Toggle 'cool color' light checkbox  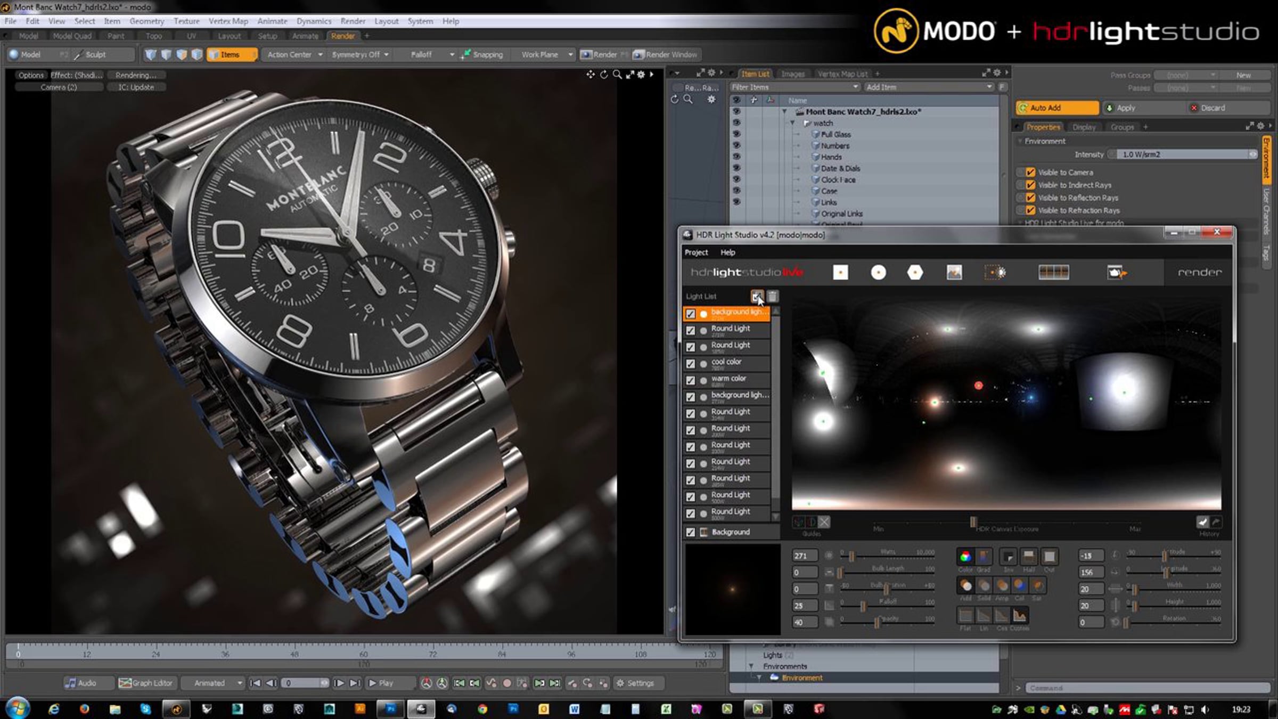click(x=690, y=364)
